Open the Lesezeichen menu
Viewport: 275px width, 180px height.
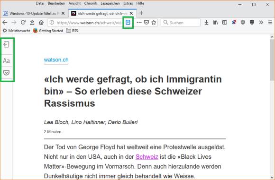pyautogui.click(x=110, y=3)
